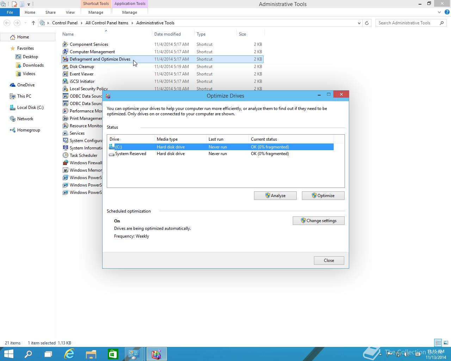This screenshot has height=361, width=451.
Task: Click the Action Center flag tray icon
Action: (x=390, y=354)
